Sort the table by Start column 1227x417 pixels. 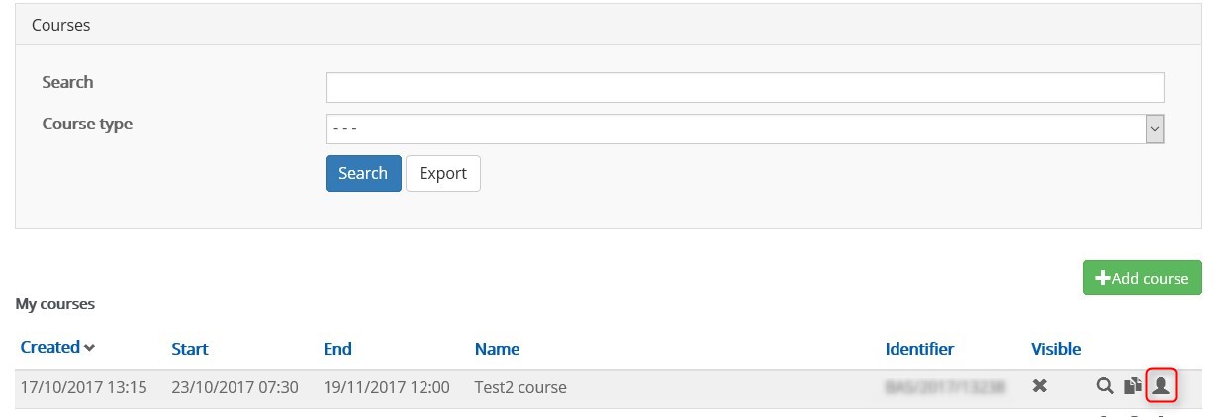pyautogui.click(x=189, y=349)
